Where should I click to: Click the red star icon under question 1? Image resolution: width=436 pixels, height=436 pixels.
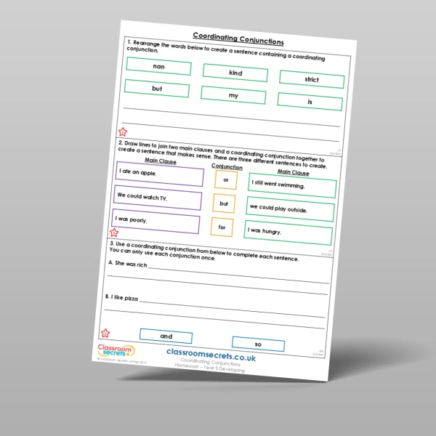(x=123, y=132)
